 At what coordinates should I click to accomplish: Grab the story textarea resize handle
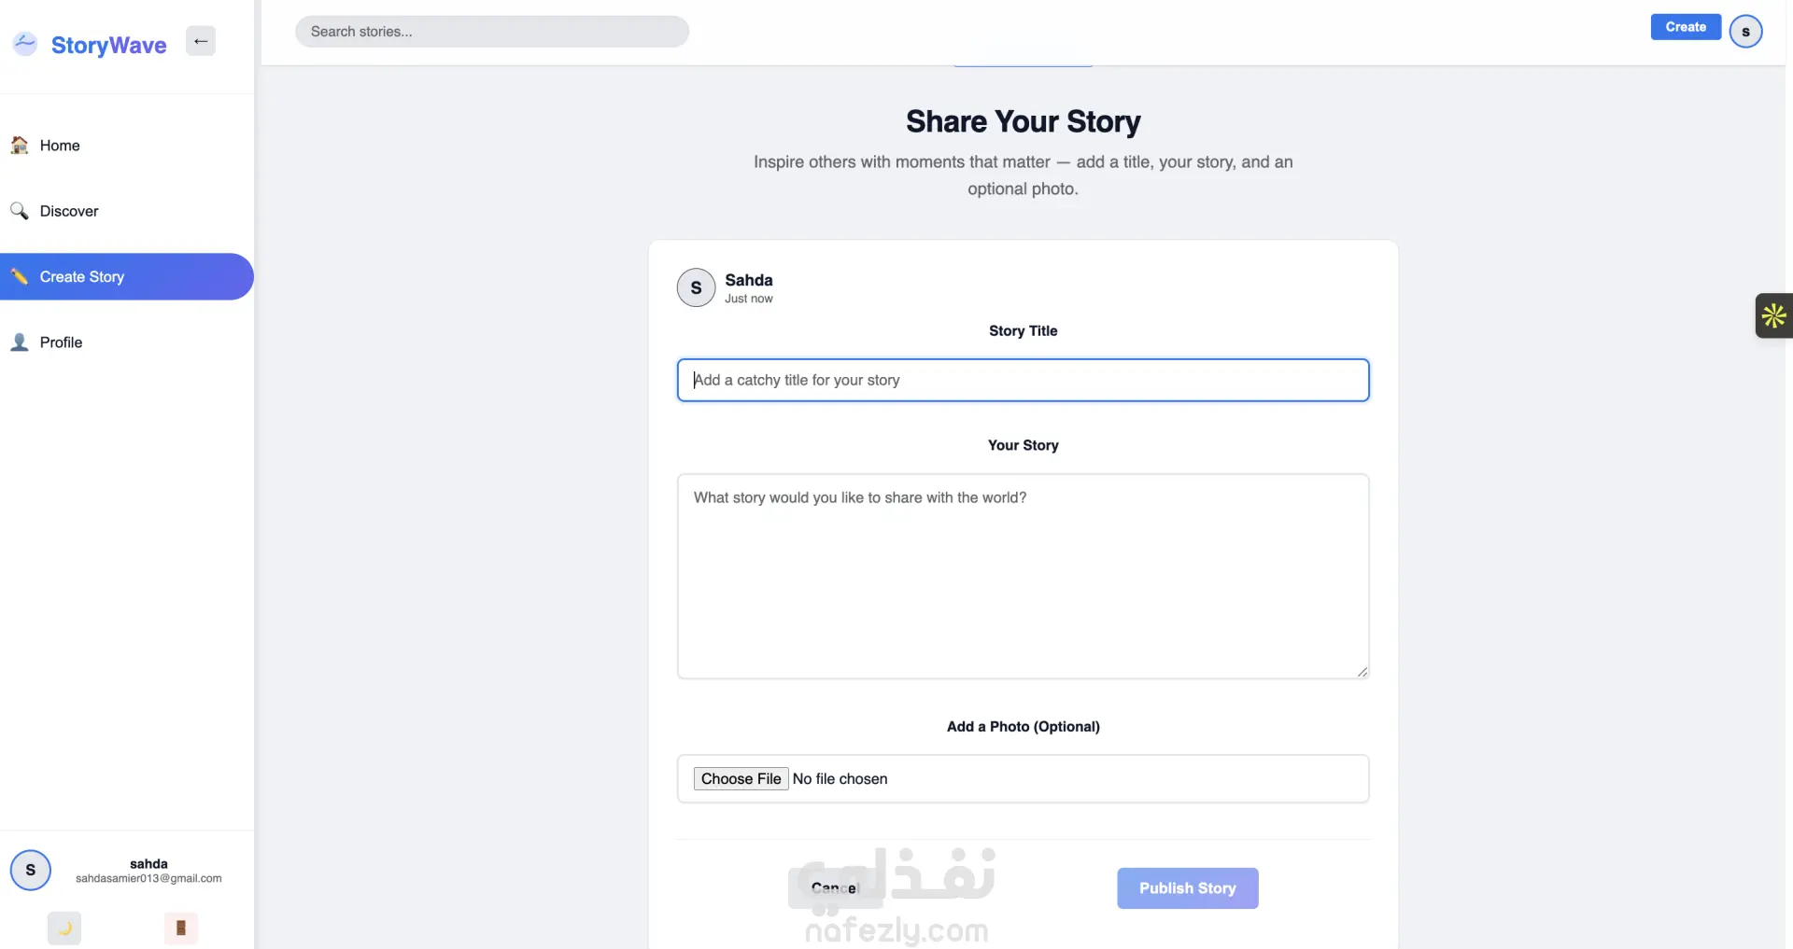click(x=1362, y=672)
